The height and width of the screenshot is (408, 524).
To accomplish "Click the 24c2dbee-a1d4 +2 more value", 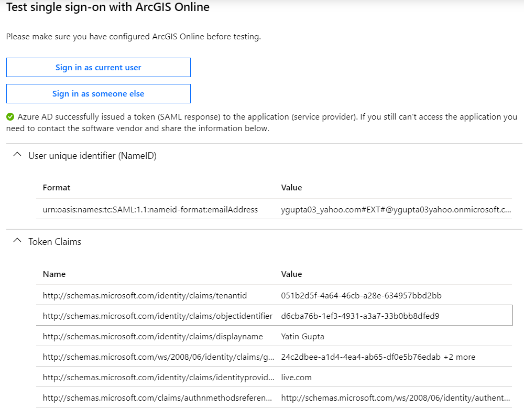I will (x=378, y=357).
